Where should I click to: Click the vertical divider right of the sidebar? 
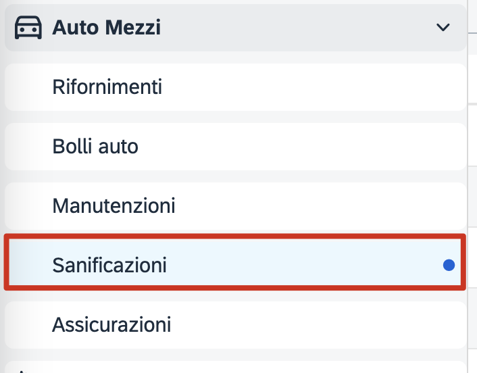pyautogui.click(x=468, y=186)
